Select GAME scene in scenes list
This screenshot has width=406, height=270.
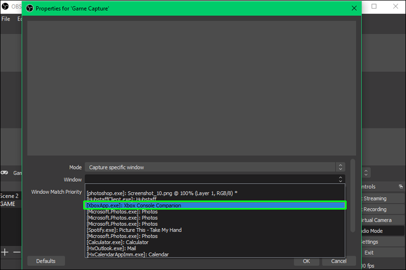[x=11, y=204]
